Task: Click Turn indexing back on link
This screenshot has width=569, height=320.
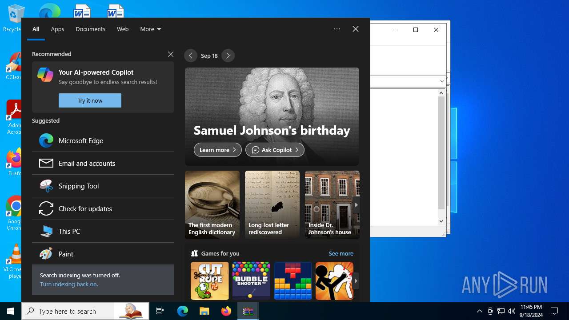Action: click(69, 284)
